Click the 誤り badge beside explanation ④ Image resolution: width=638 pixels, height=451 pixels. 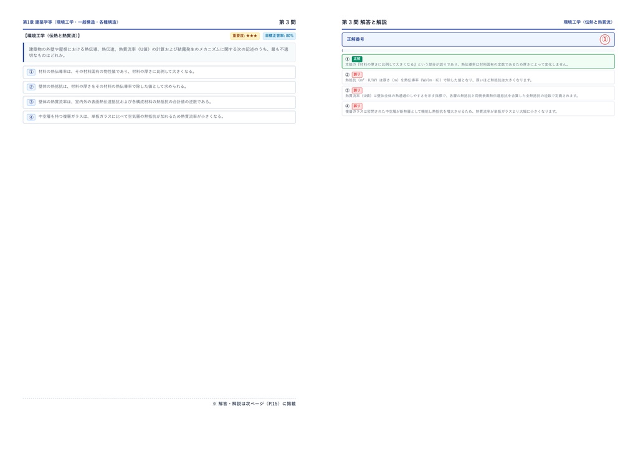357,106
